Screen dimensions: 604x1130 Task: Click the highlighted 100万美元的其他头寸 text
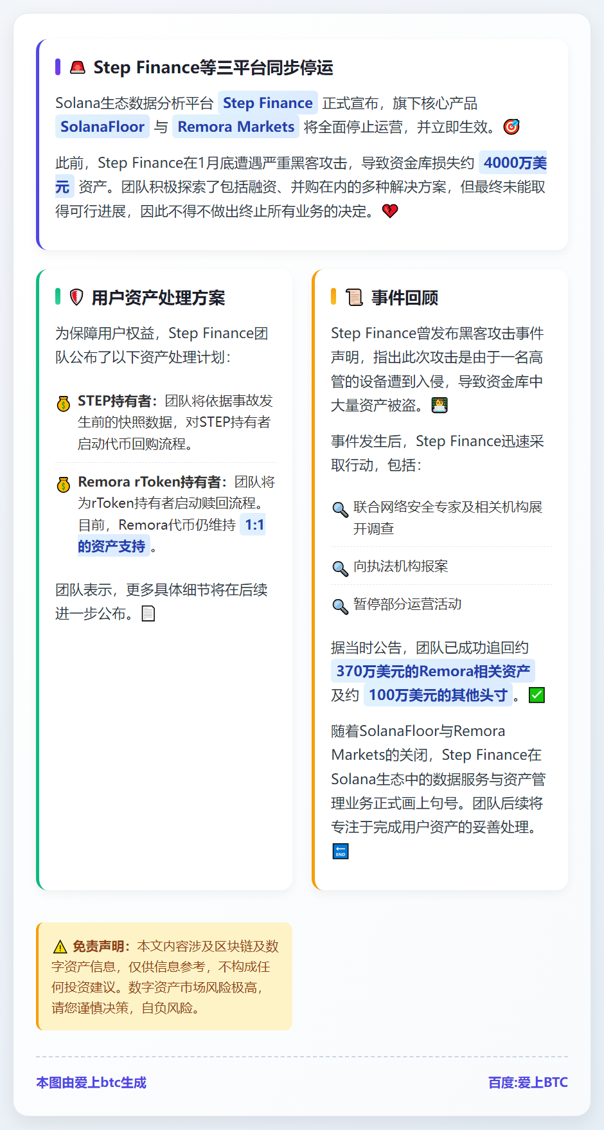(x=438, y=695)
